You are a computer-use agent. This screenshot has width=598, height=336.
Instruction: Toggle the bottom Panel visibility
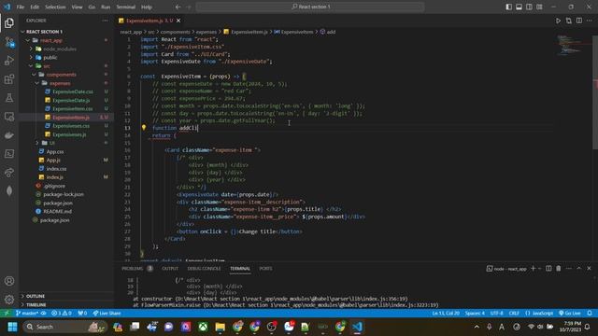coord(520,7)
